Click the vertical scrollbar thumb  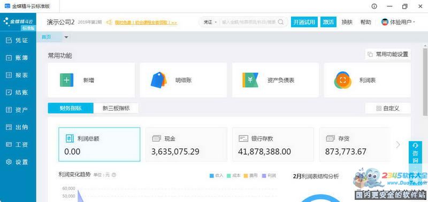pos(425,82)
